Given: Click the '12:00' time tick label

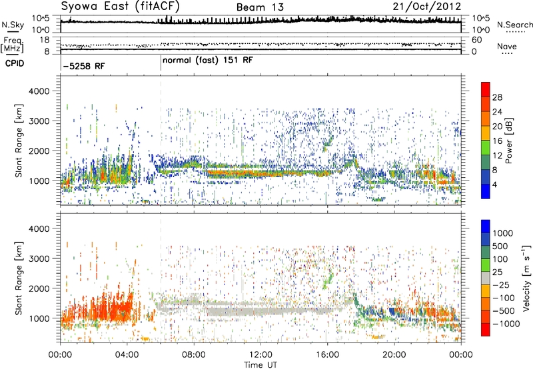Looking at the screenshot, I should point(261,355).
